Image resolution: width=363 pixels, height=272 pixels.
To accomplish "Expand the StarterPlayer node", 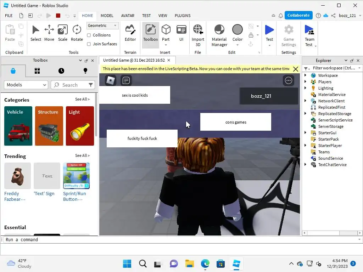I will point(305,145).
